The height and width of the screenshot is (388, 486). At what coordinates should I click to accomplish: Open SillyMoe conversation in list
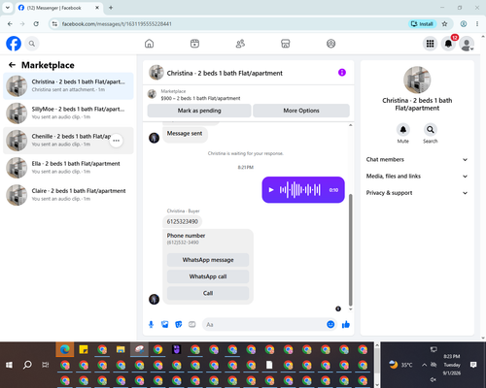68,113
